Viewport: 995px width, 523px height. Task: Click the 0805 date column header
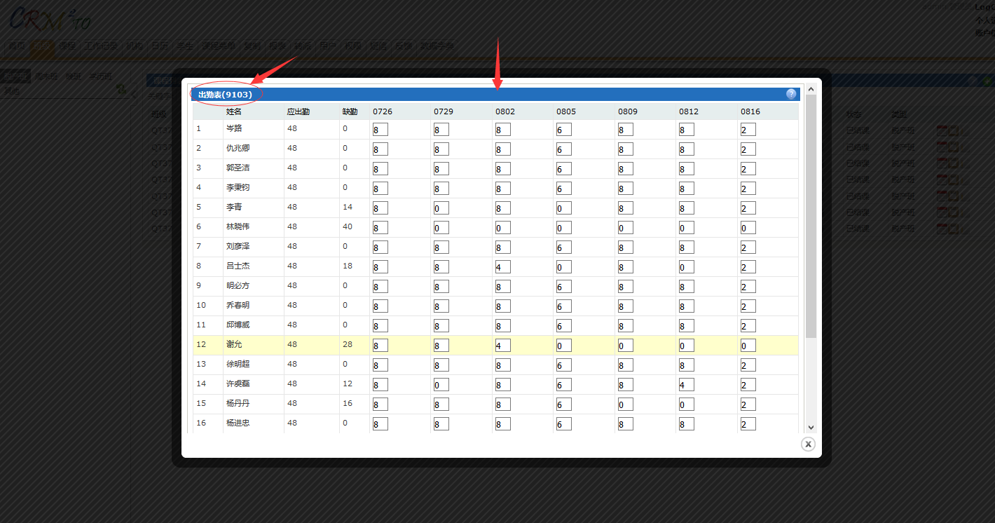click(x=566, y=111)
